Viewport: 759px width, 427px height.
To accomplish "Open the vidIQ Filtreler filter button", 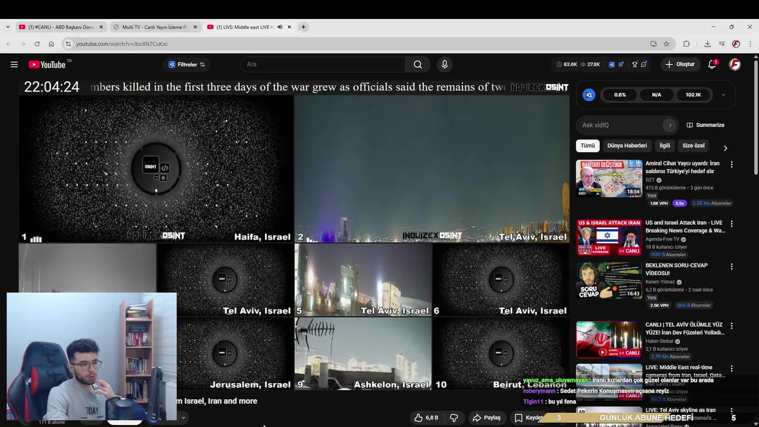I will 187,65.
